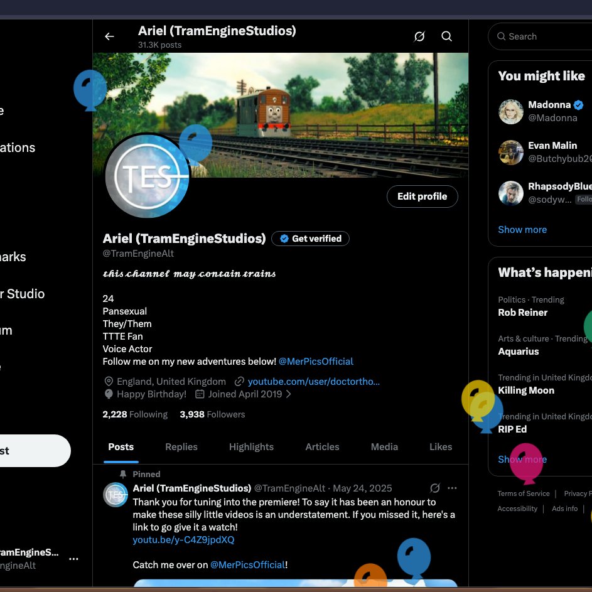Image resolution: width=592 pixels, height=592 pixels.
Task: Click RhapsodyBlue's avatar
Action: [x=511, y=193]
